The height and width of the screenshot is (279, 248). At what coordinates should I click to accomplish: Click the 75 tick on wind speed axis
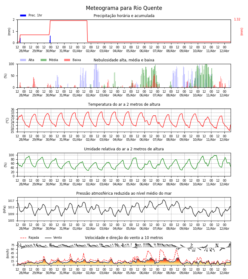tap(13, 245)
